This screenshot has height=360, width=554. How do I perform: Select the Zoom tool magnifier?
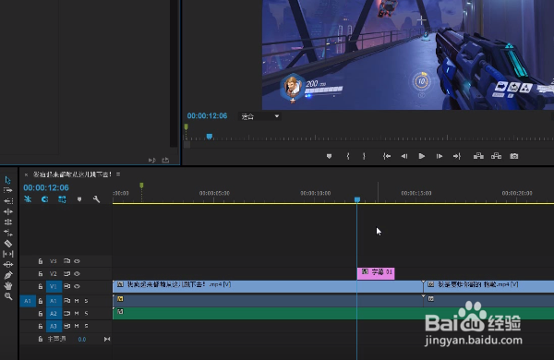(8, 296)
